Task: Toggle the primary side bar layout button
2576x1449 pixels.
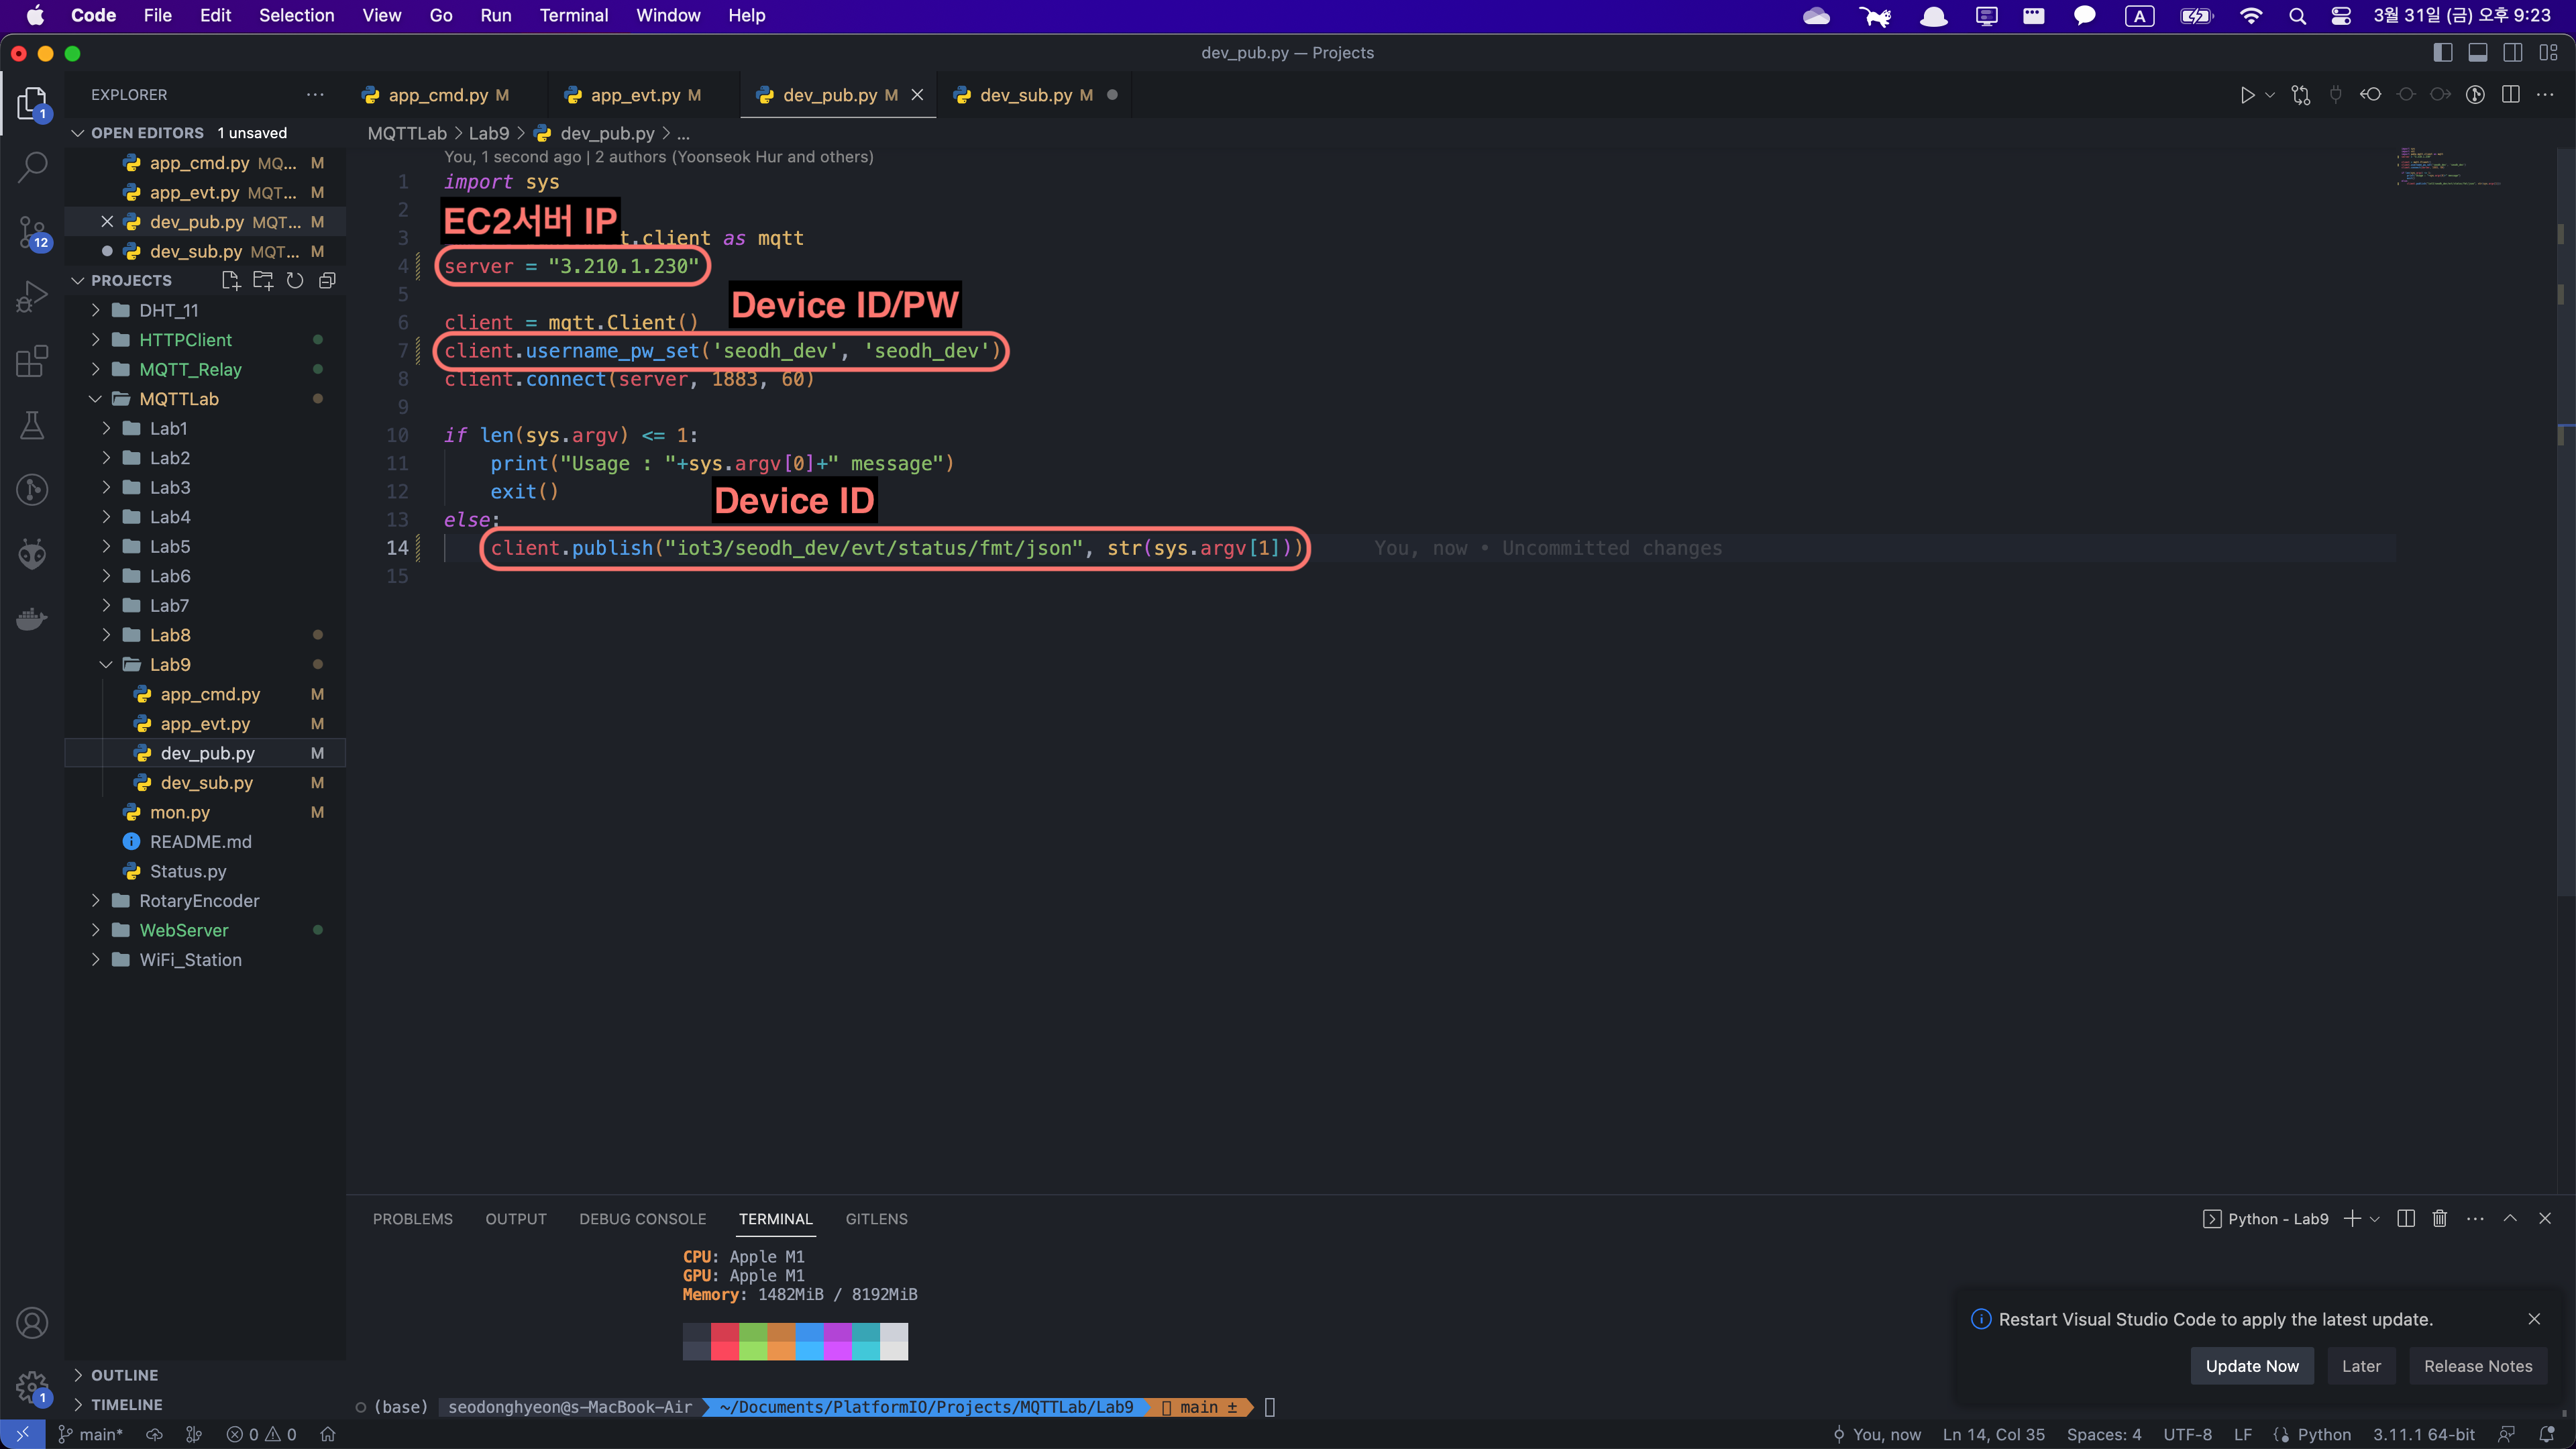Action: point(2443,53)
